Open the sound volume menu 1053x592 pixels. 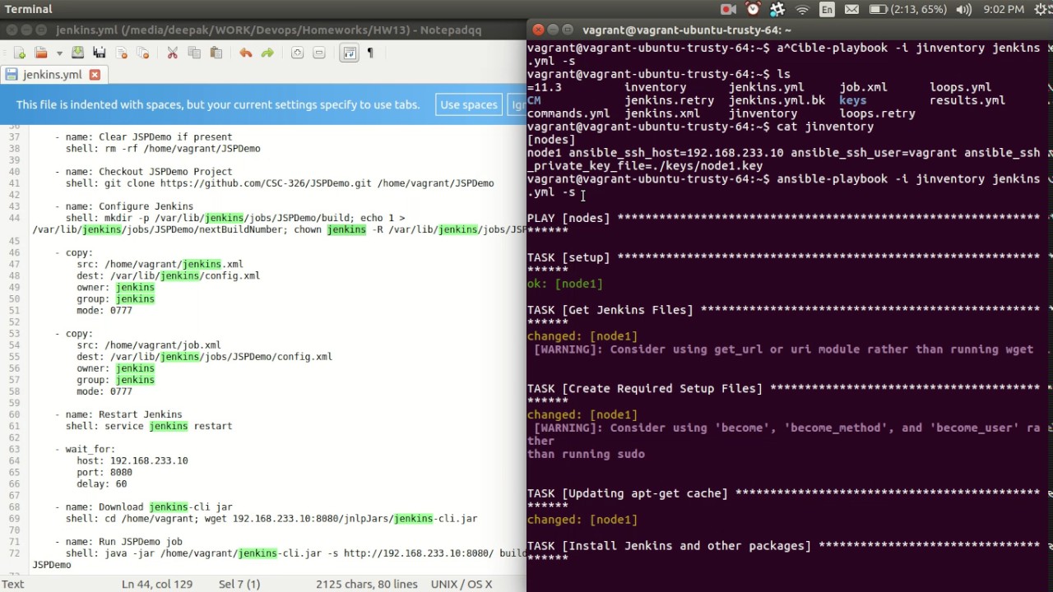[x=963, y=9]
